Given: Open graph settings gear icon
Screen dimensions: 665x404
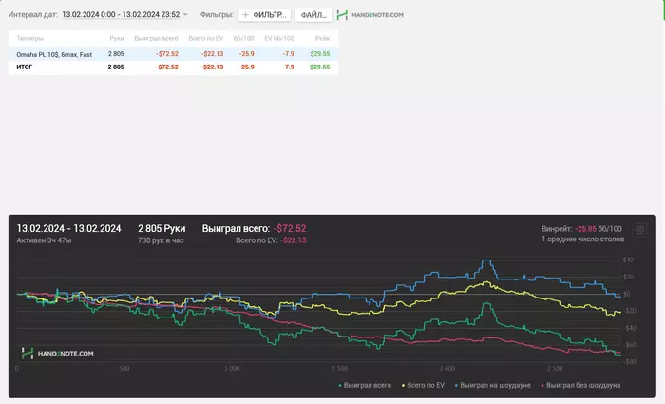Looking at the screenshot, I should (x=639, y=230).
